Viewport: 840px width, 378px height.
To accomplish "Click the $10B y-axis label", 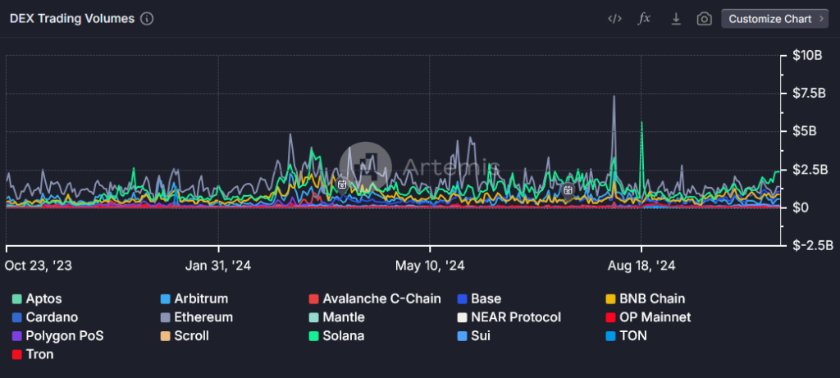I will coord(807,56).
